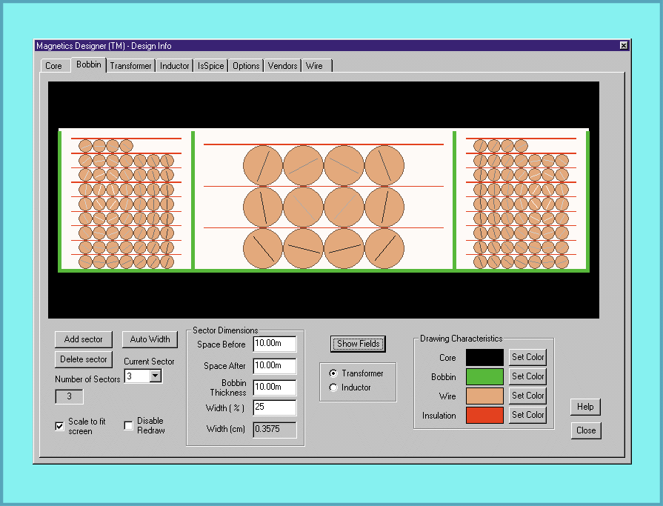Screen dimensions: 663x506
Task: Expand the Current Sector dropdown arrow
Action: 156,376
